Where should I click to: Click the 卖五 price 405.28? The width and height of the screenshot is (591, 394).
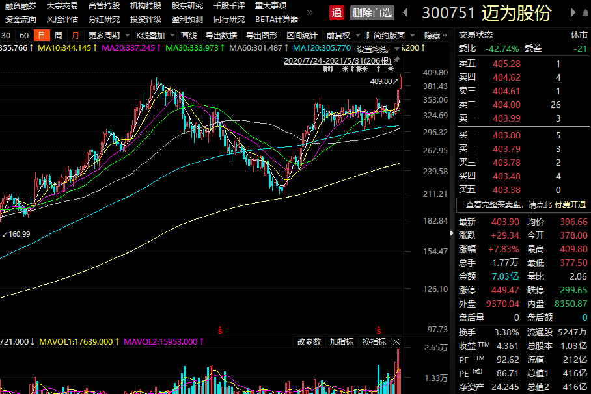click(506, 64)
